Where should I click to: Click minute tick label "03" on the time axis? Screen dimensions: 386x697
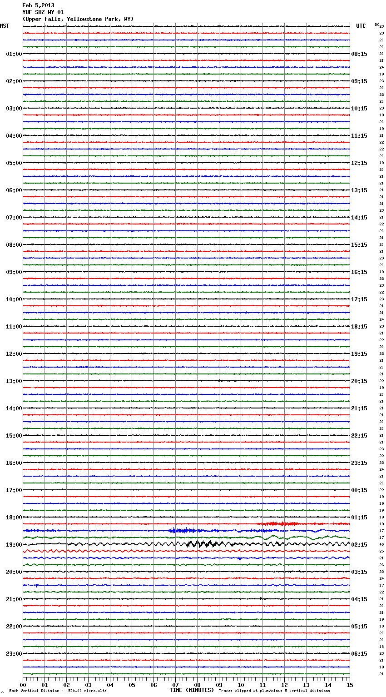pos(88,685)
